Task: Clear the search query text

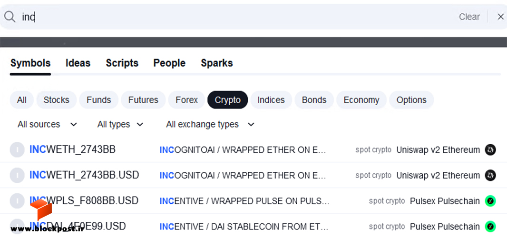Action: point(469,17)
